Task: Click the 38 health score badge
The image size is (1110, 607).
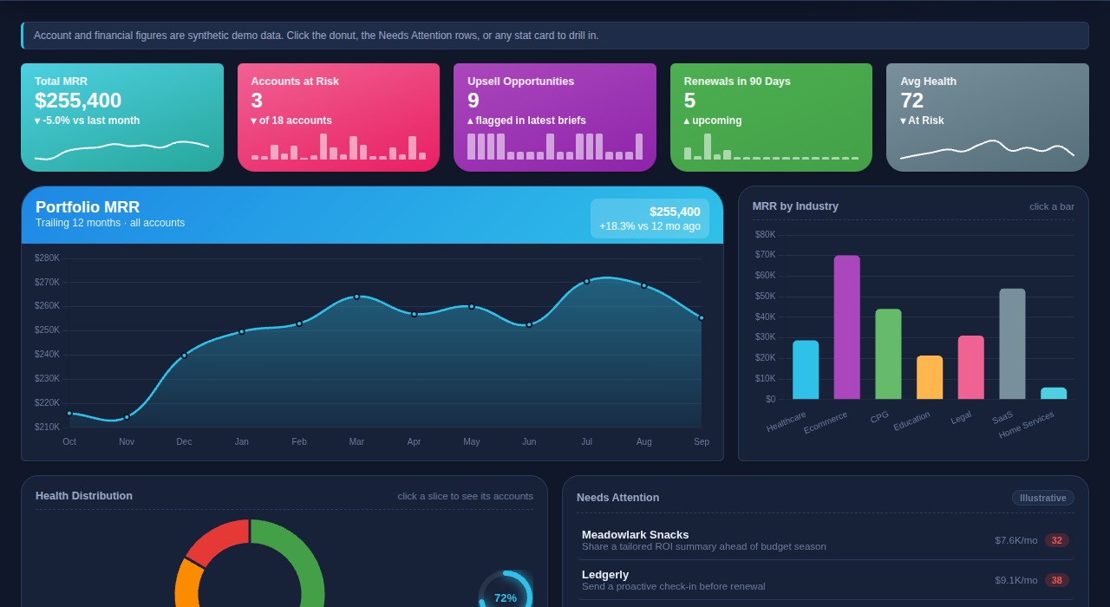Action: click(1056, 580)
